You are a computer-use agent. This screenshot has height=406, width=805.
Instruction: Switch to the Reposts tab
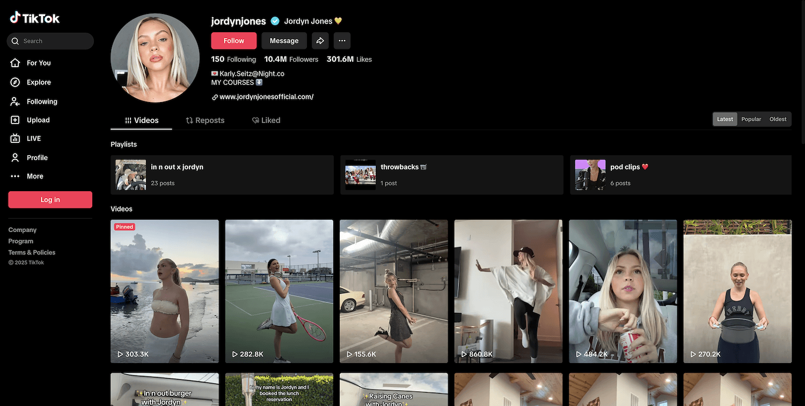pos(205,120)
